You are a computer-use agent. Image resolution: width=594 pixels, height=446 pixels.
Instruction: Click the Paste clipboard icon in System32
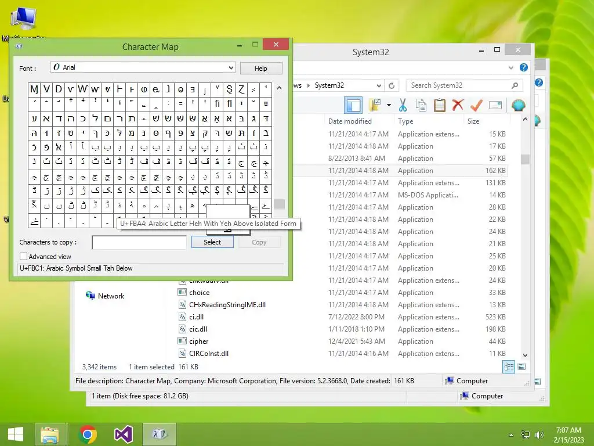click(x=440, y=105)
